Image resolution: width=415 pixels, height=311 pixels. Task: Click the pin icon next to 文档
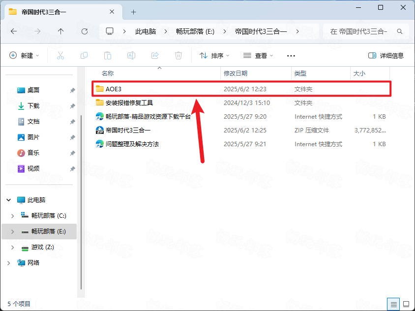point(72,122)
